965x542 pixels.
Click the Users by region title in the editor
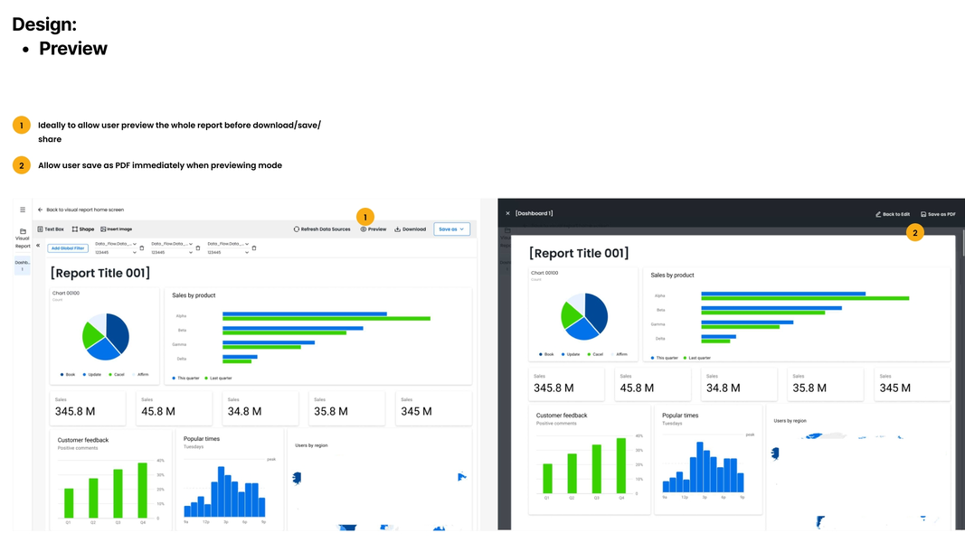311,445
